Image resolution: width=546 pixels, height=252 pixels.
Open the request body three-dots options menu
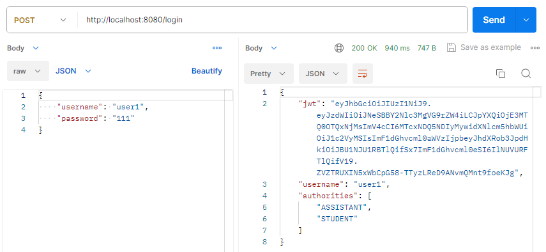[217, 48]
